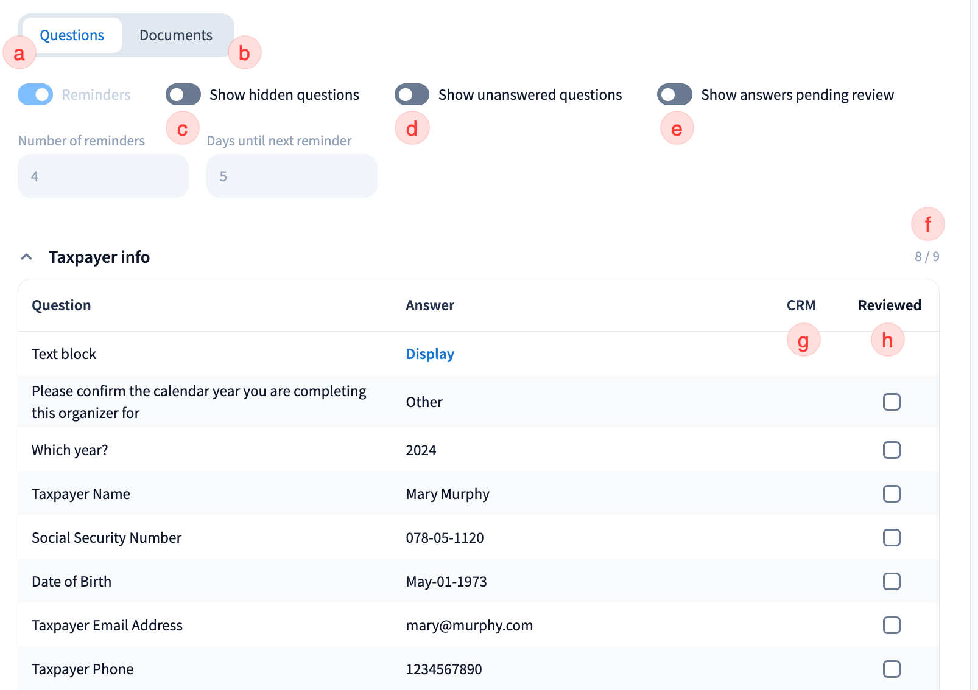Mark Date of Birth as reviewed
The width and height of the screenshot is (978, 690).
click(x=892, y=582)
